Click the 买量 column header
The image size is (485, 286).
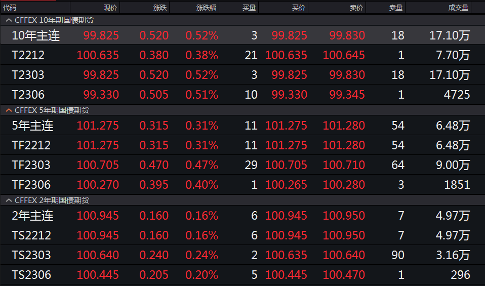(249, 8)
